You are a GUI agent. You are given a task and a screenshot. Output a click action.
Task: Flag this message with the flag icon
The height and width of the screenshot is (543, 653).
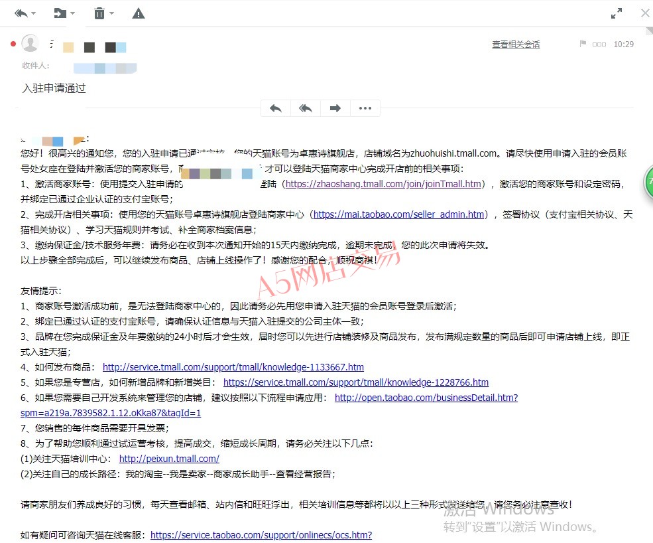click(583, 43)
